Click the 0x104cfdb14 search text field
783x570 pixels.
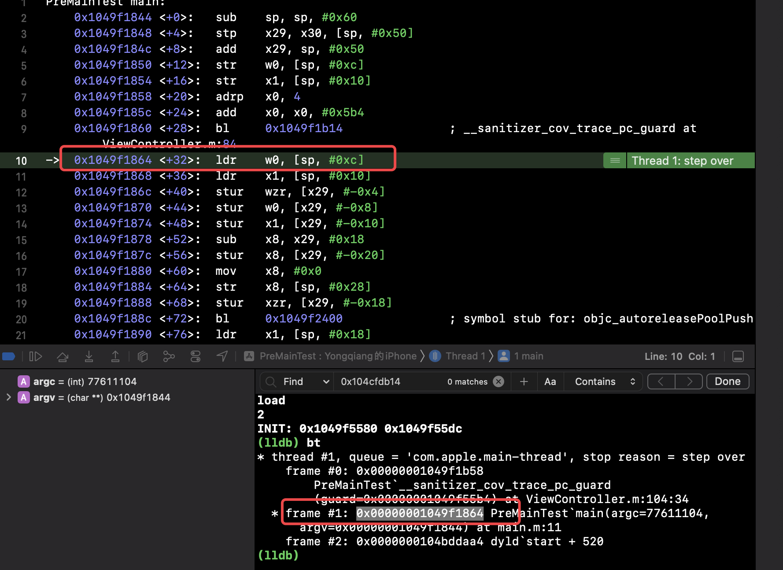388,381
